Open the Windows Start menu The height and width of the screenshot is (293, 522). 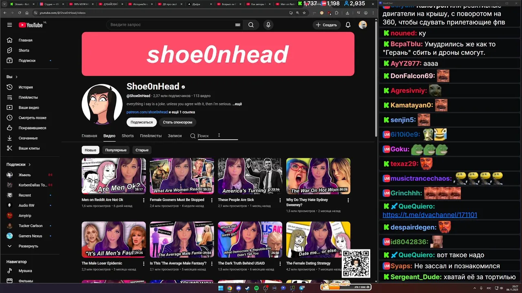(x=221, y=288)
